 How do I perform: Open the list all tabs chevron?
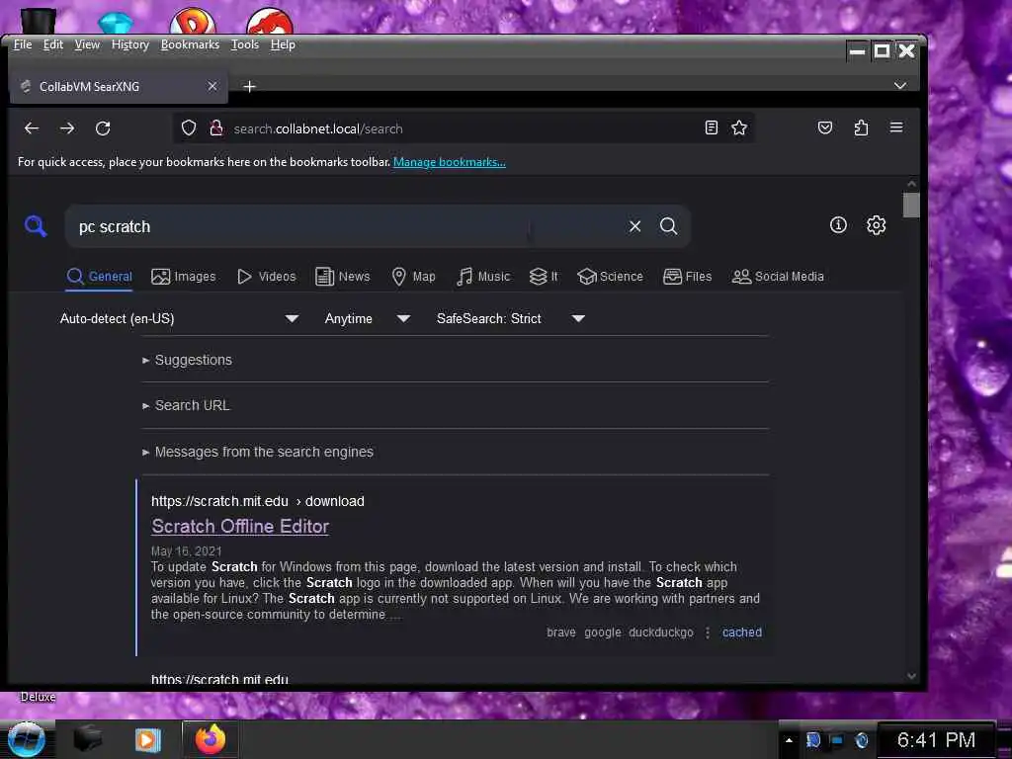900,86
